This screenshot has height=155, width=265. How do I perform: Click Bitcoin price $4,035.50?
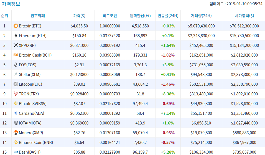coord(79,26)
